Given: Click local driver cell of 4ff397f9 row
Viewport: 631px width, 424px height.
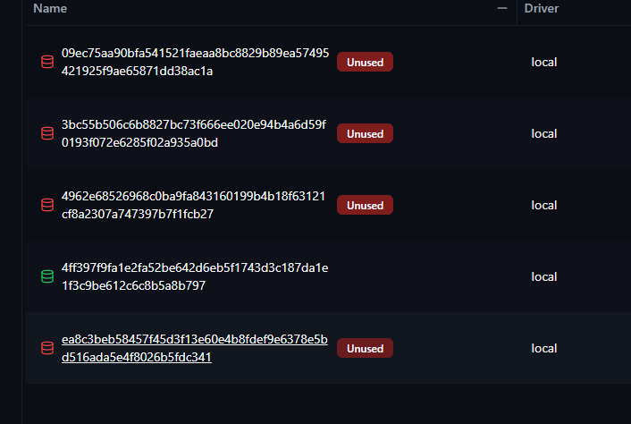Looking at the screenshot, I should pos(544,277).
